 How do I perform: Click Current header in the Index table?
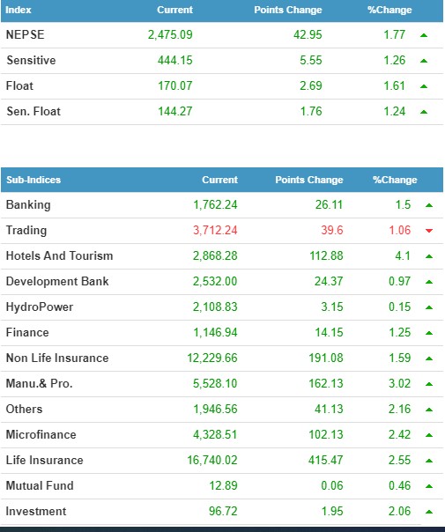[x=174, y=10]
